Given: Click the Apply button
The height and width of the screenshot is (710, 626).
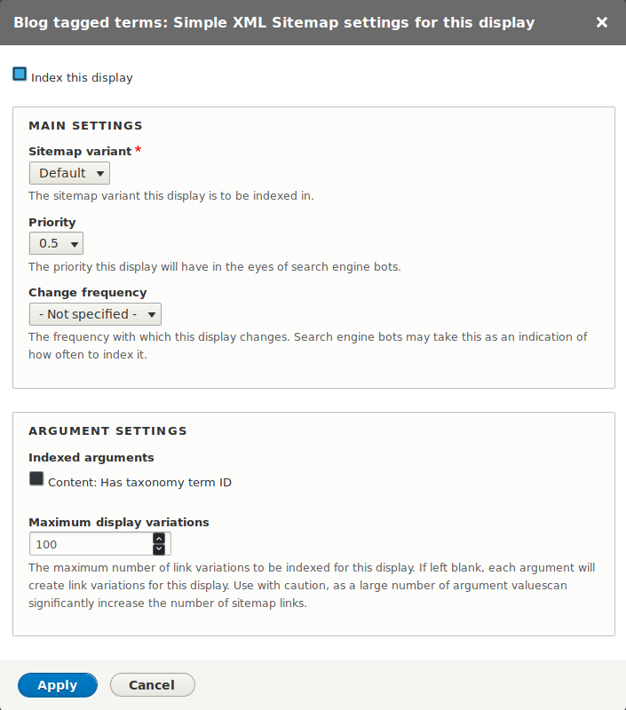Looking at the screenshot, I should pyautogui.click(x=57, y=684).
